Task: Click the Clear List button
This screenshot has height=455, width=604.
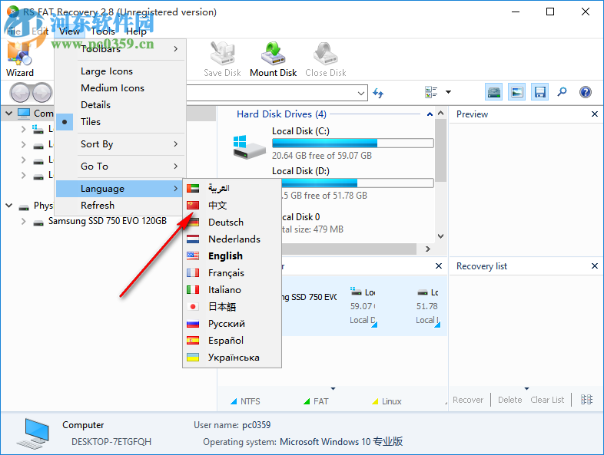Action: click(547, 400)
